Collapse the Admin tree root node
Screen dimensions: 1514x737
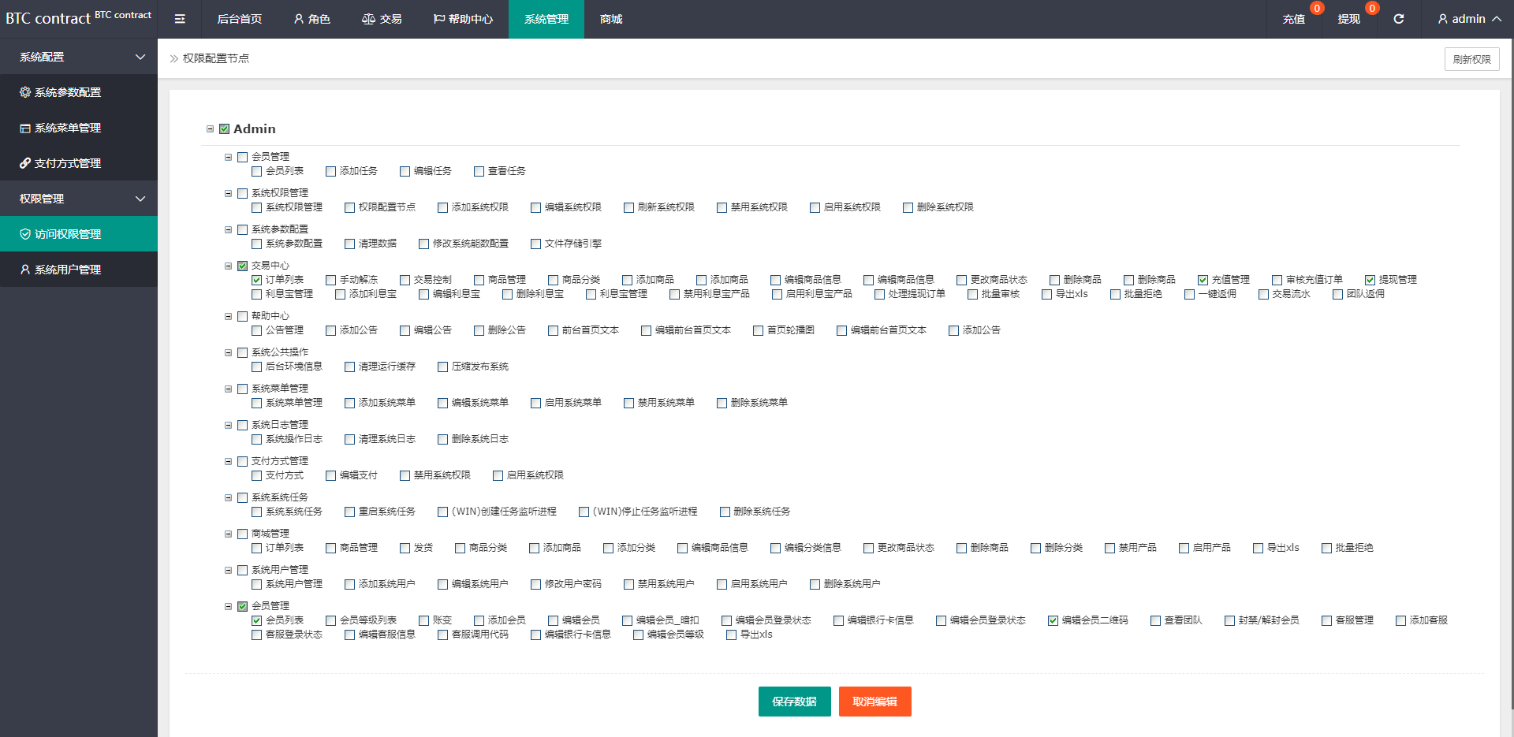tap(210, 128)
